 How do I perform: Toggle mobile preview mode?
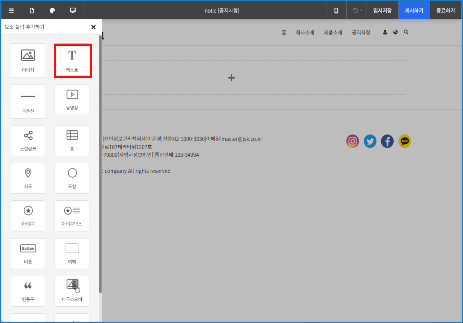pyautogui.click(x=336, y=10)
